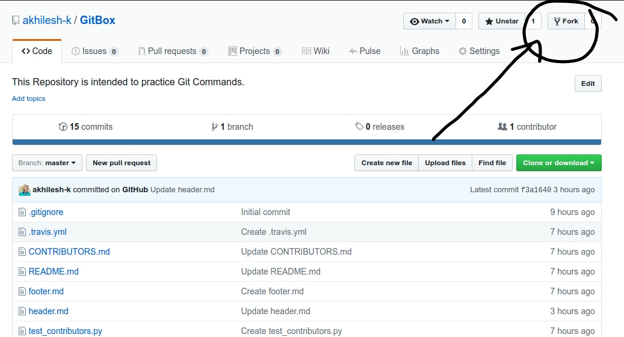Click the blue language bar
Image resolution: width=624 pixels, height=337 pixels.
[306, 142]
